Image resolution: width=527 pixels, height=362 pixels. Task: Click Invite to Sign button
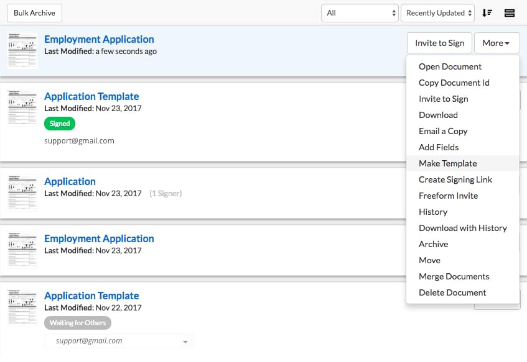pos(440,43)
